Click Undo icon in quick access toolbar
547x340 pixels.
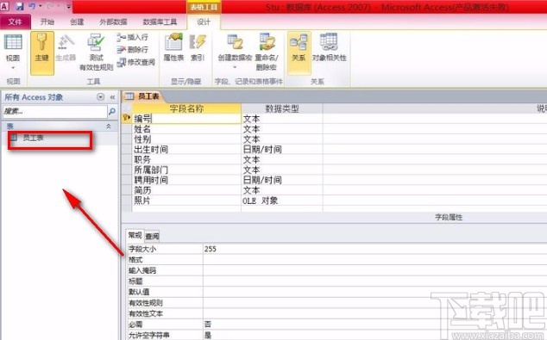(x=32, y=6)
